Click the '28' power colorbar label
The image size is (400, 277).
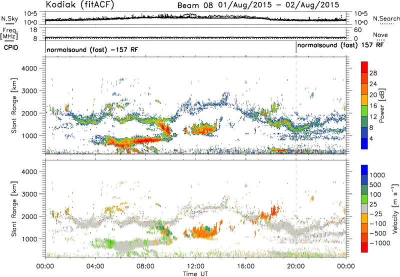coord(373,73)
